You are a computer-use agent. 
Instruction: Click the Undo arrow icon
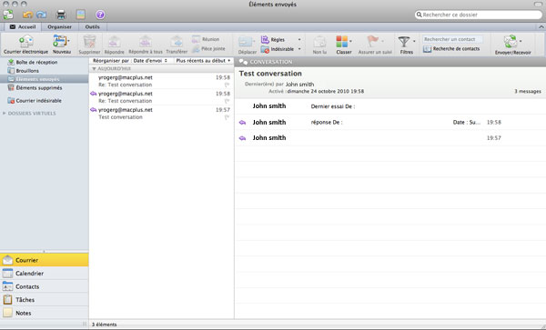[x=27, y=15]
